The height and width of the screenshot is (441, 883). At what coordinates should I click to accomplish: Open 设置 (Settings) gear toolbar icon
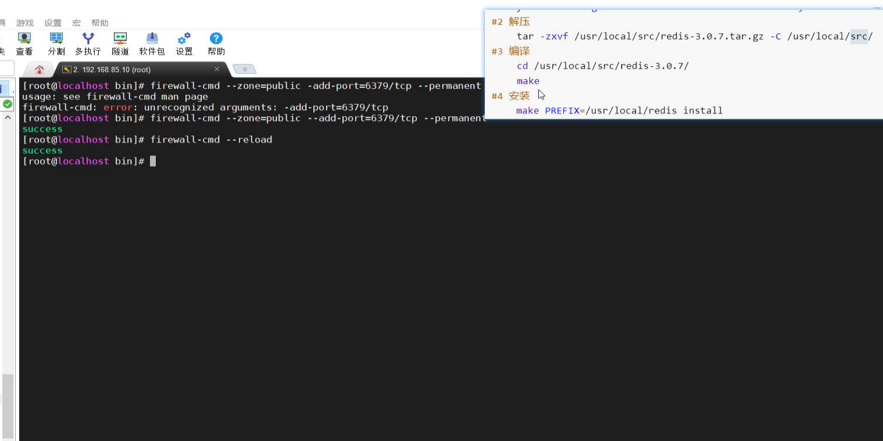coord(184,44)
